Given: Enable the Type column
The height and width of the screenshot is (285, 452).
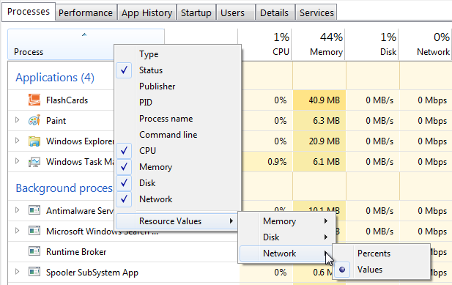Looking at the screenshot, I should tap(178, 54).
